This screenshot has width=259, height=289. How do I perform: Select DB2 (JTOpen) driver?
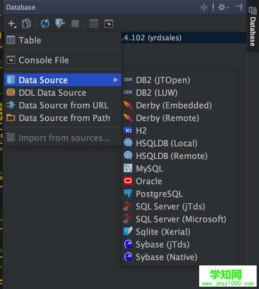tap(179, 80)
